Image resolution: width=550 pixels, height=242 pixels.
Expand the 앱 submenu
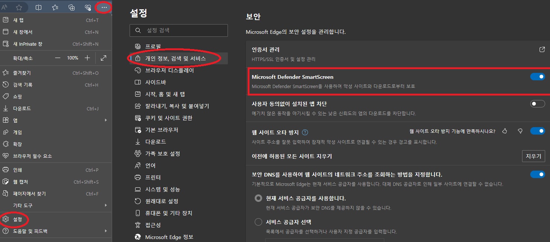(56, 120)
